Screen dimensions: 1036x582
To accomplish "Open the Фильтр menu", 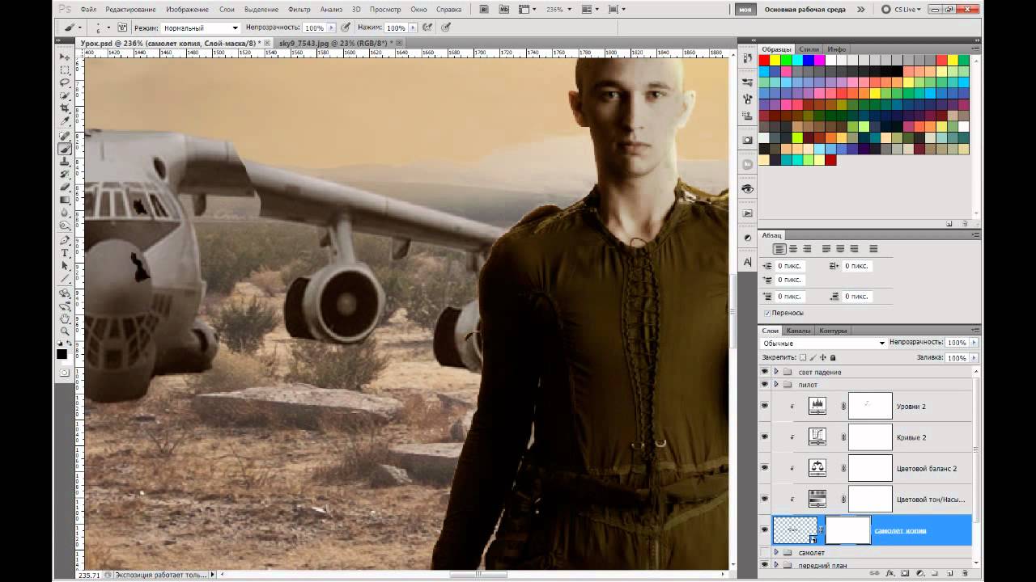I will [x=299, y=9].
